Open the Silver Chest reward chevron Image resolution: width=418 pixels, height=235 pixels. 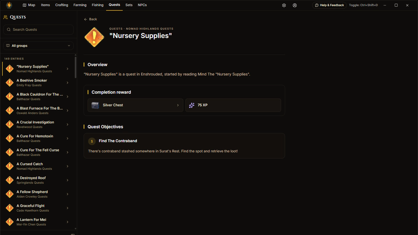[178, 105]
